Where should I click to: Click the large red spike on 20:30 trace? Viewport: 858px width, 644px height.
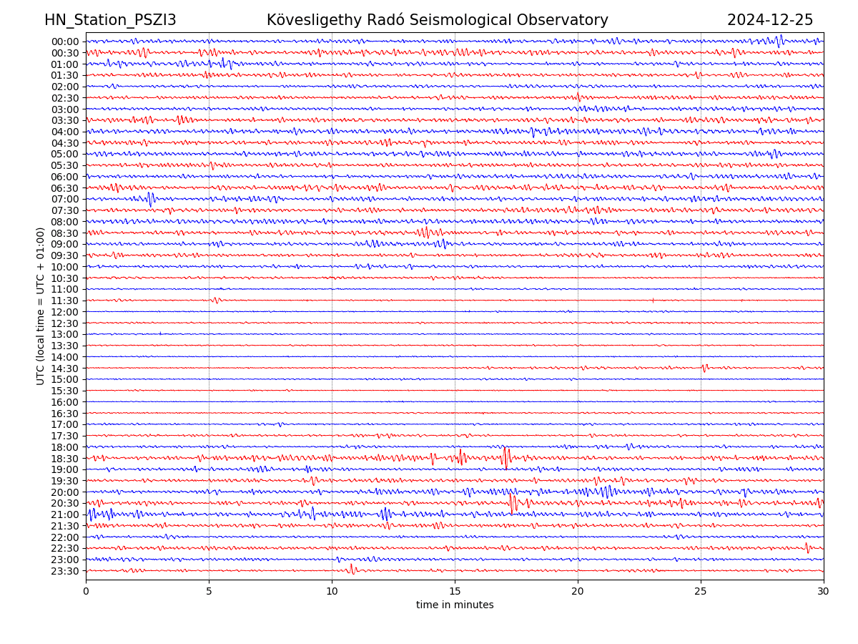click(512, 503)
